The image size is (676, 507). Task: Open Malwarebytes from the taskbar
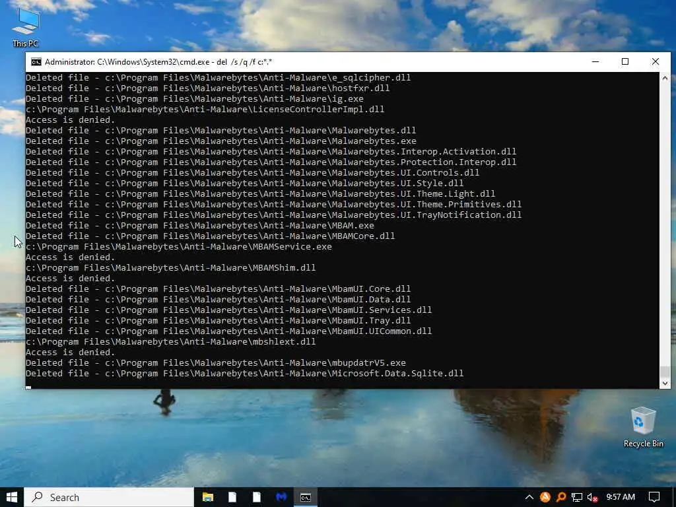coord(281,497)
